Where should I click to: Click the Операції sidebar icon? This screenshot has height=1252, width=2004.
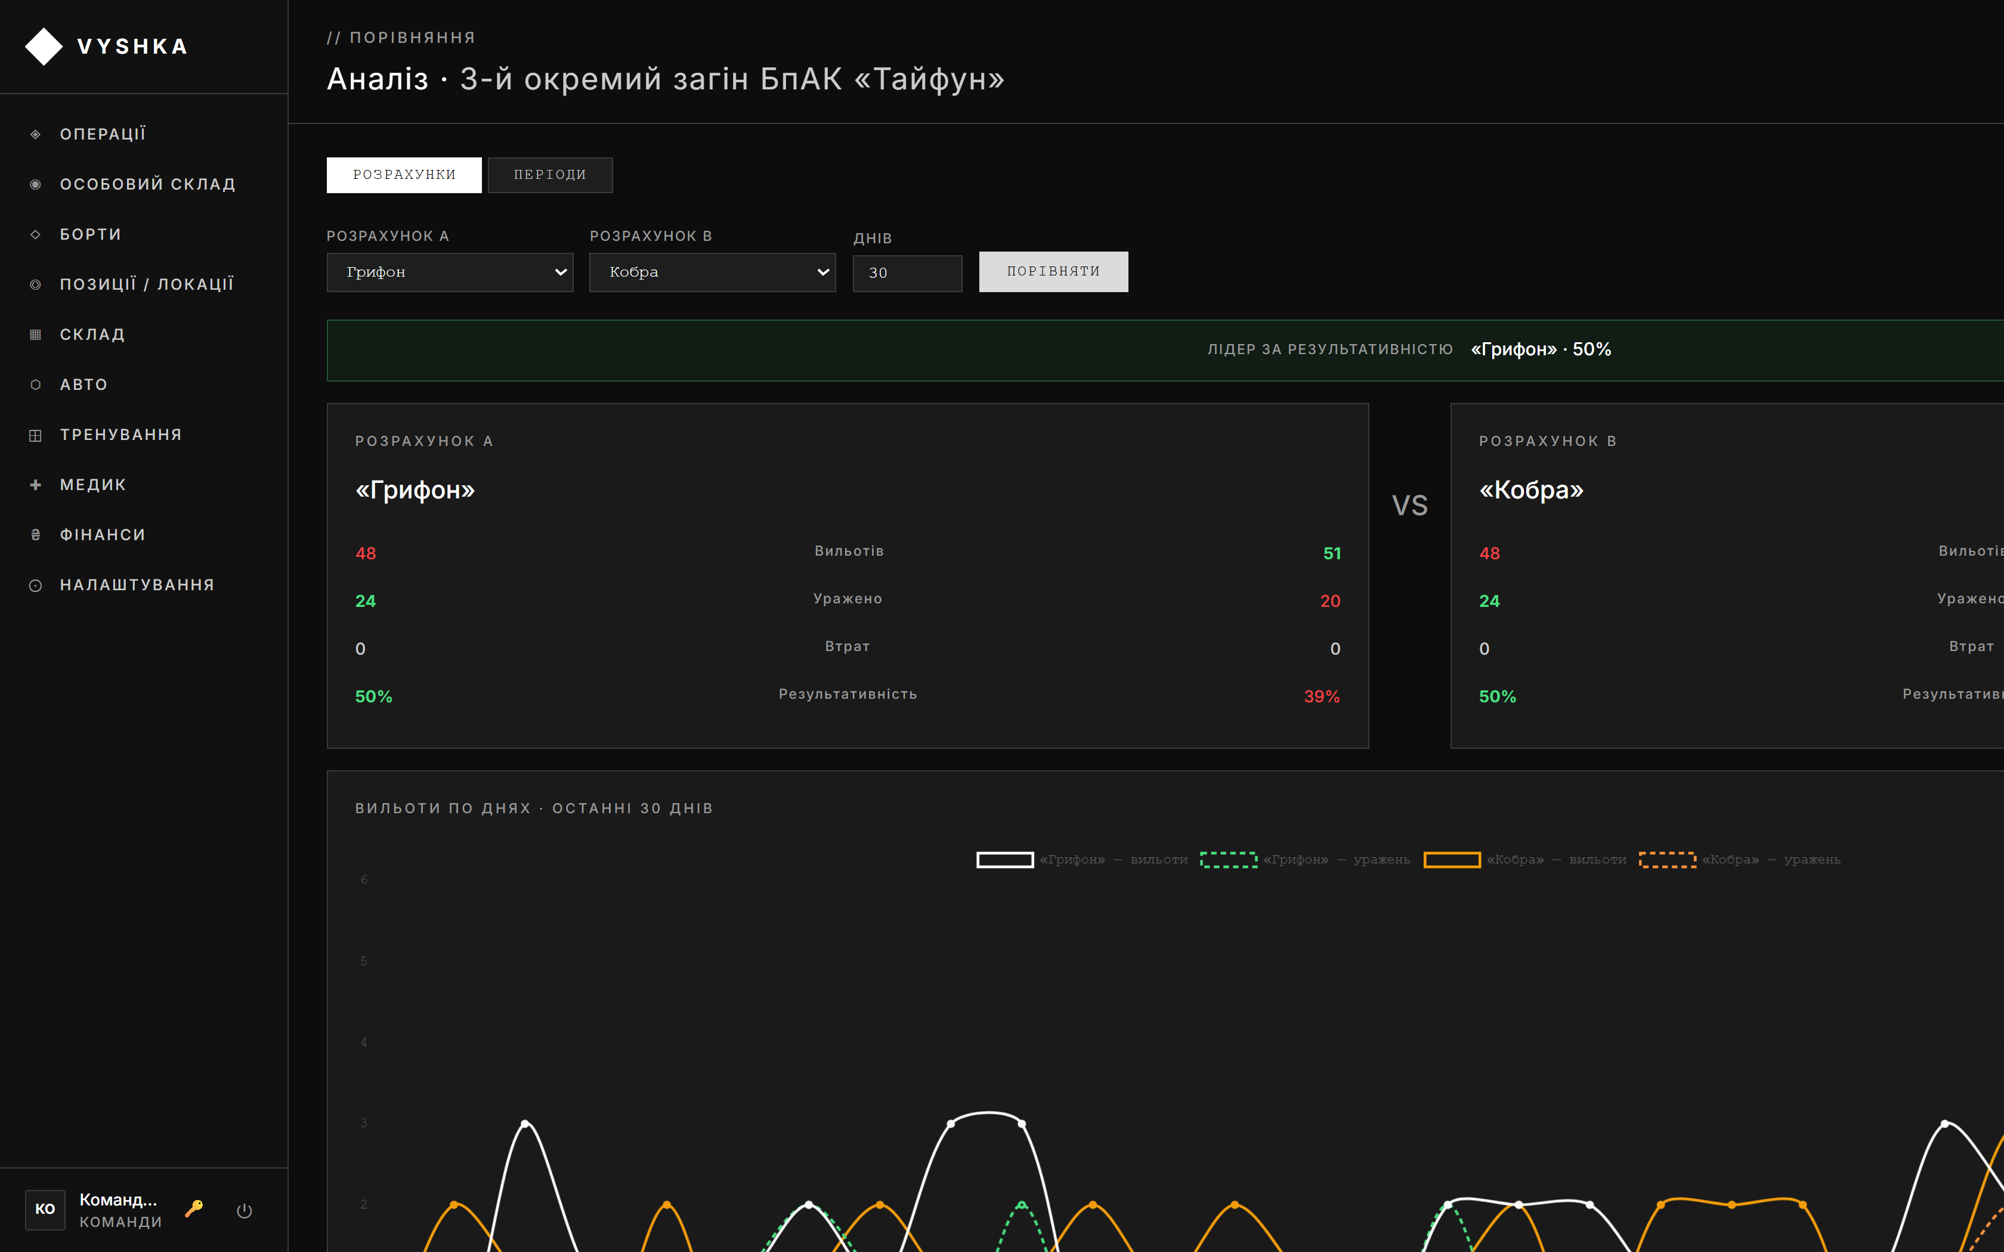pos(36,134)
